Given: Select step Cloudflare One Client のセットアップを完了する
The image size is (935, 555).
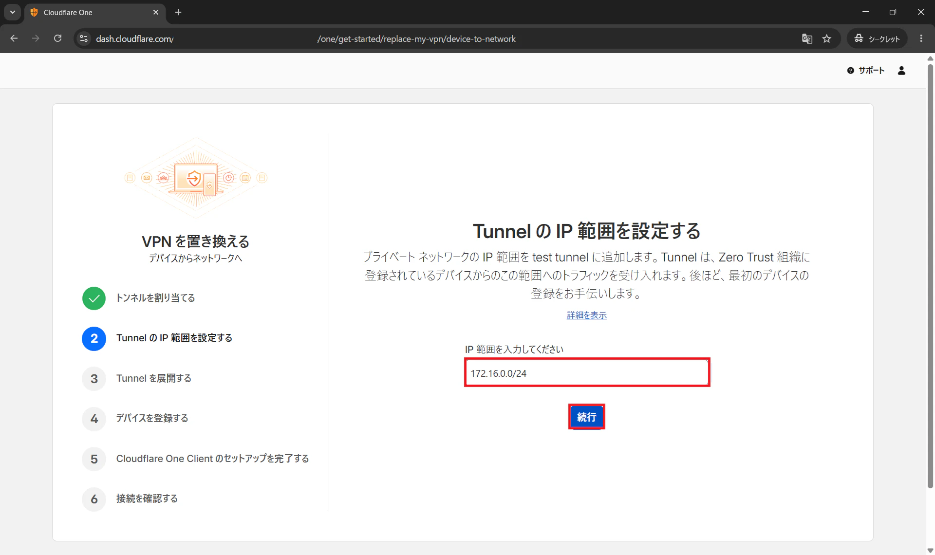Looking at the screenshot, I should click(212, 459).
